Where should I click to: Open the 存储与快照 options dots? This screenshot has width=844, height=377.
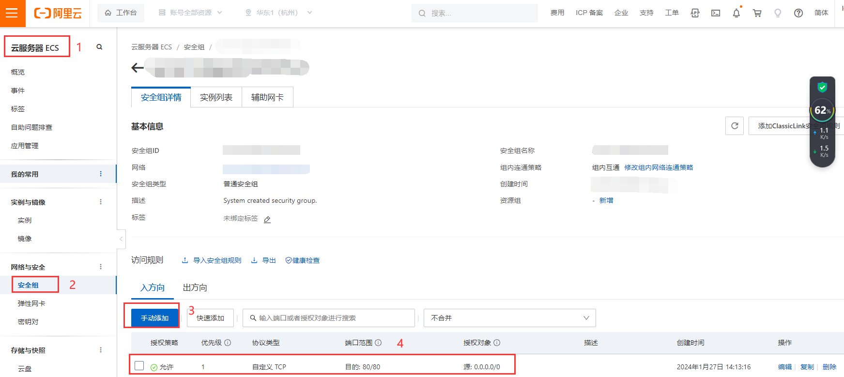click(x=101, y=350)
